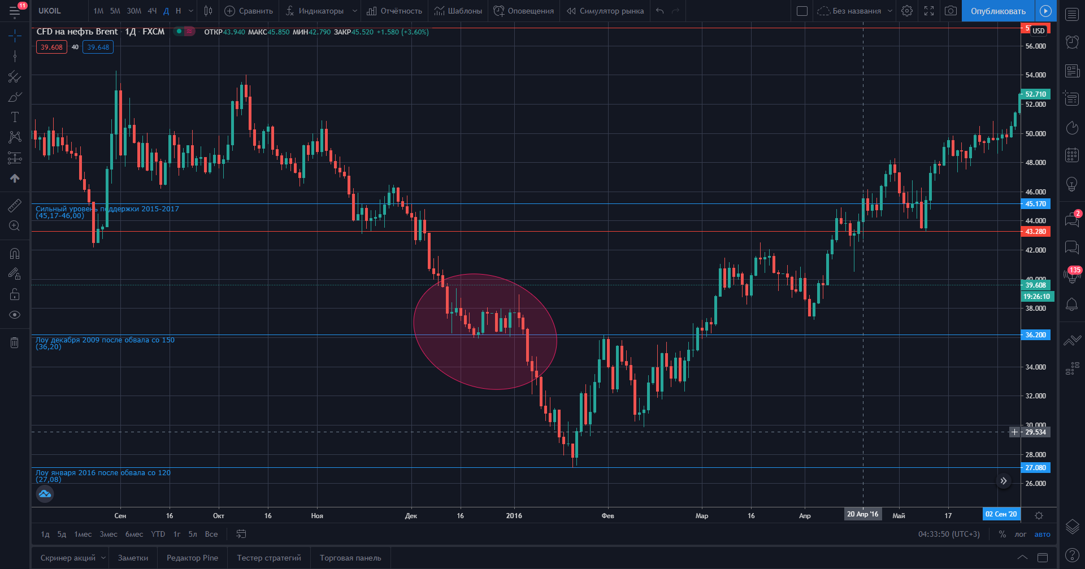Viewport: 1085px width, 569px height.
Task: Click the 'Опубликовать' button
Action: [998, 11]
